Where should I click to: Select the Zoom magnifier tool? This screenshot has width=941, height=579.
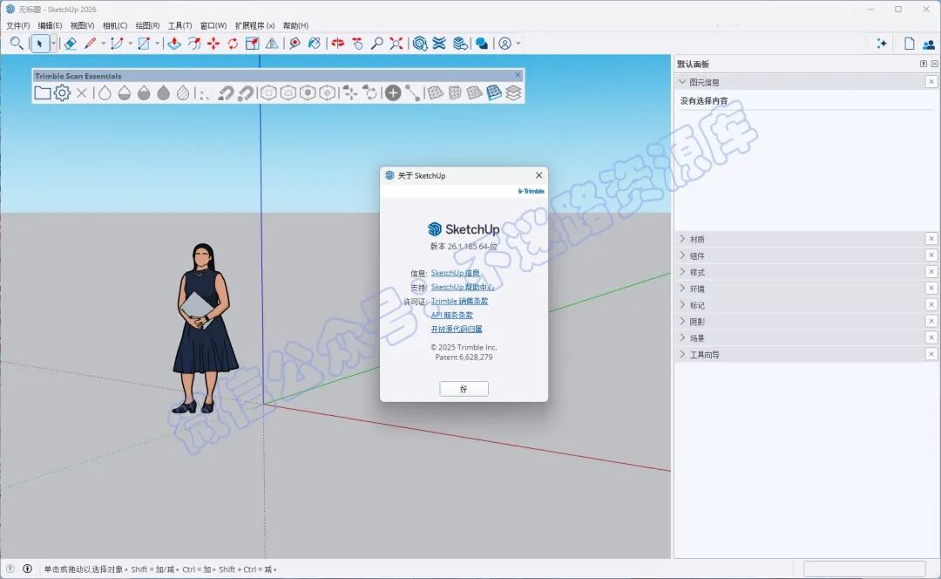tap(377, 44)
